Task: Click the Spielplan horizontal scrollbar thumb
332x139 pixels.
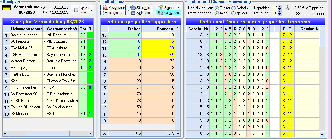Action: [47, 133]
